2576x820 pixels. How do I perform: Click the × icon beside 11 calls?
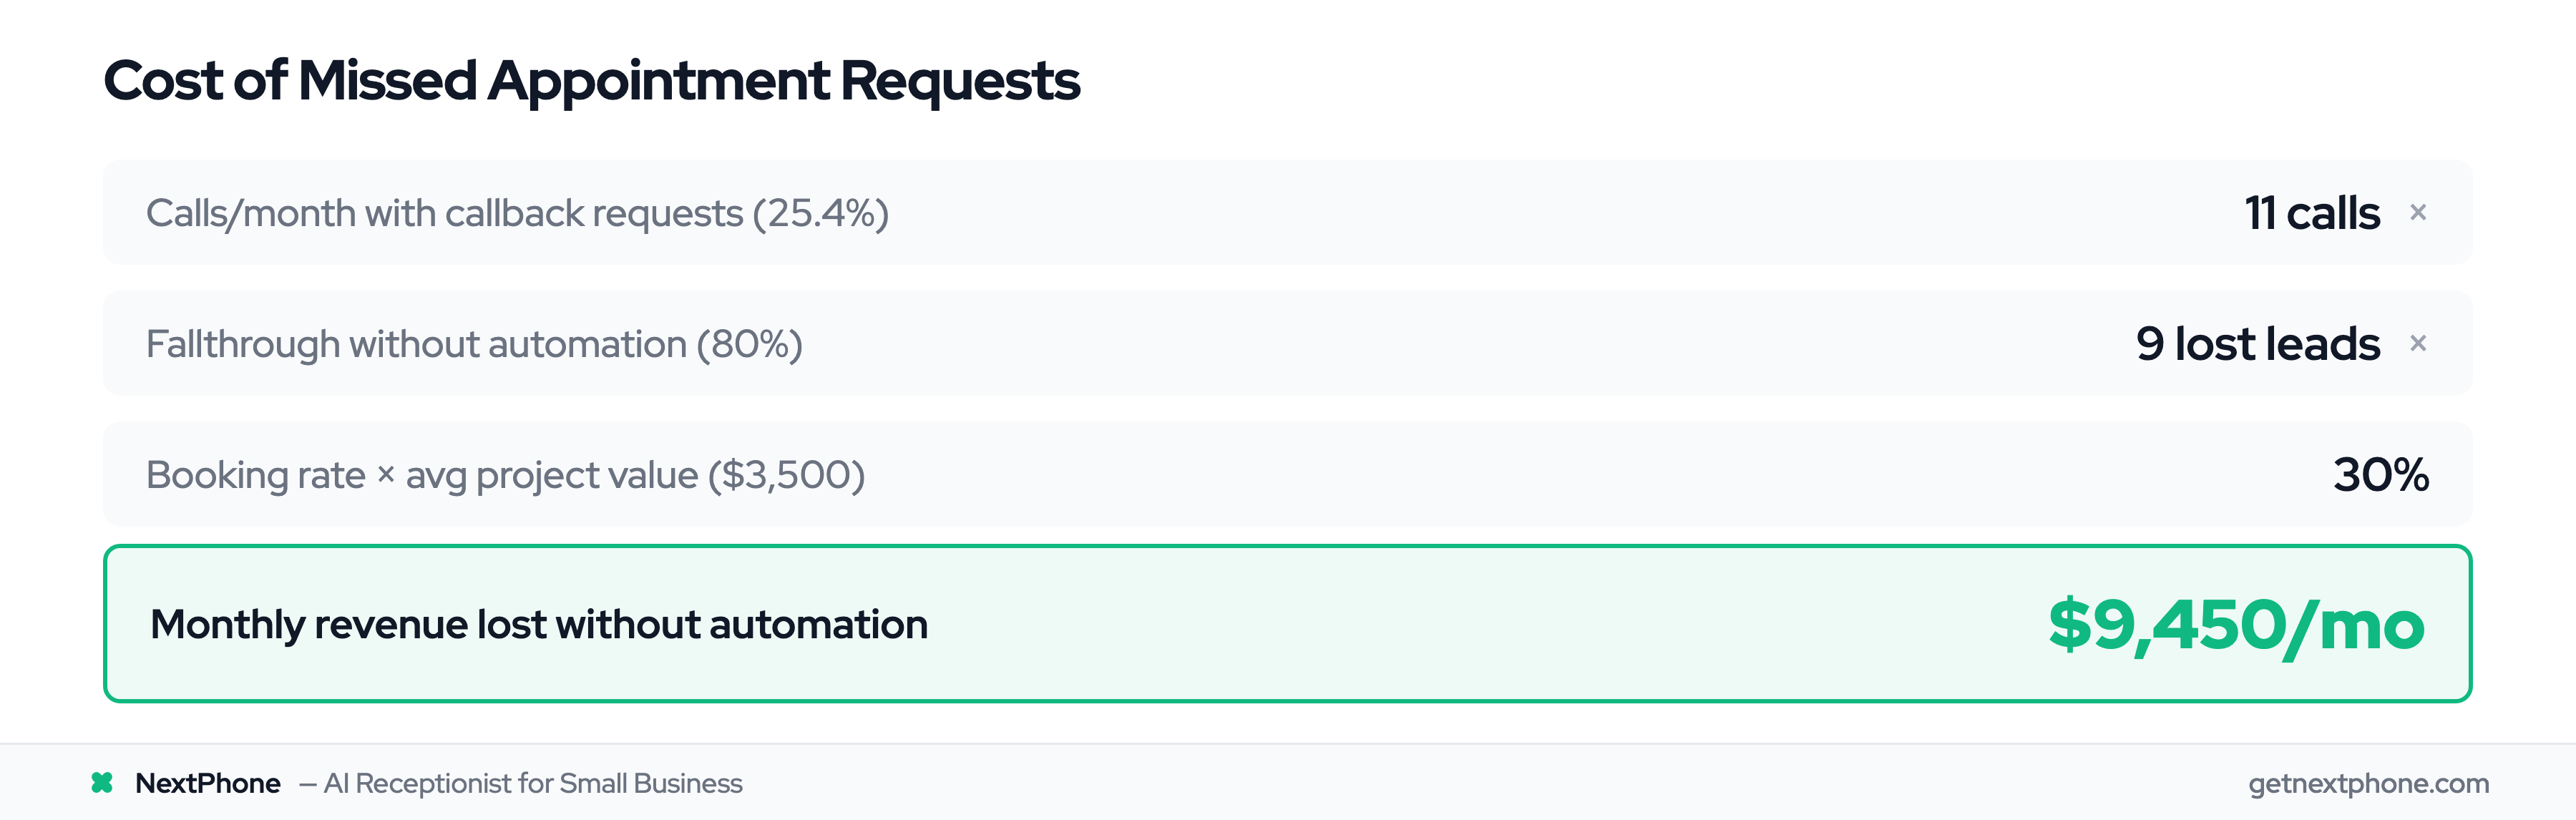2418,212
